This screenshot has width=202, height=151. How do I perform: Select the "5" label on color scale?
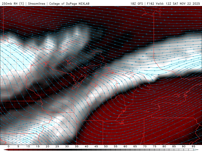click(18, 146)
